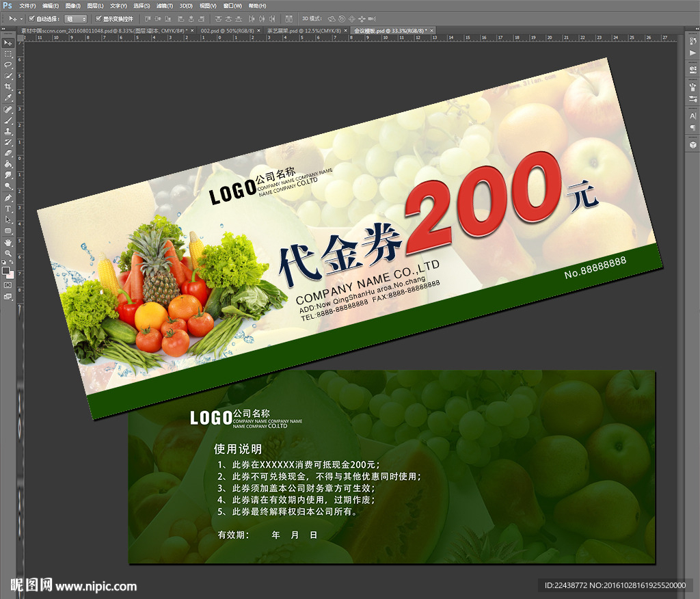
Task: Switch to the 茶艺展架.psd document tab
Action: [x=304, y=31]
